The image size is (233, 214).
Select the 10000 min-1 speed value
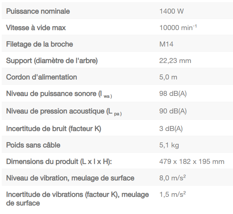178,28
